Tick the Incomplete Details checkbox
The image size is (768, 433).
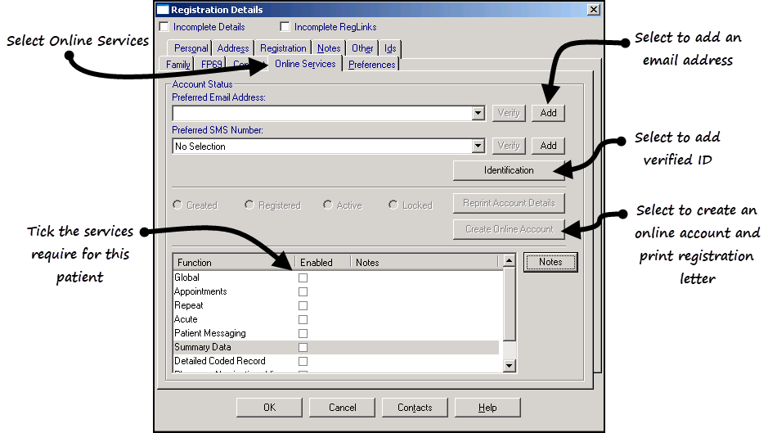[x=164, y=26]
